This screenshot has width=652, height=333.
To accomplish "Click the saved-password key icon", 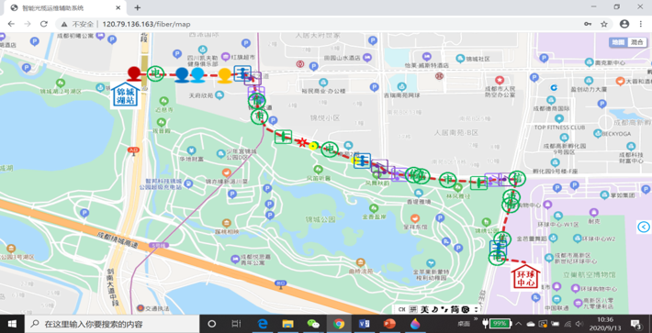I will point(588,24).
